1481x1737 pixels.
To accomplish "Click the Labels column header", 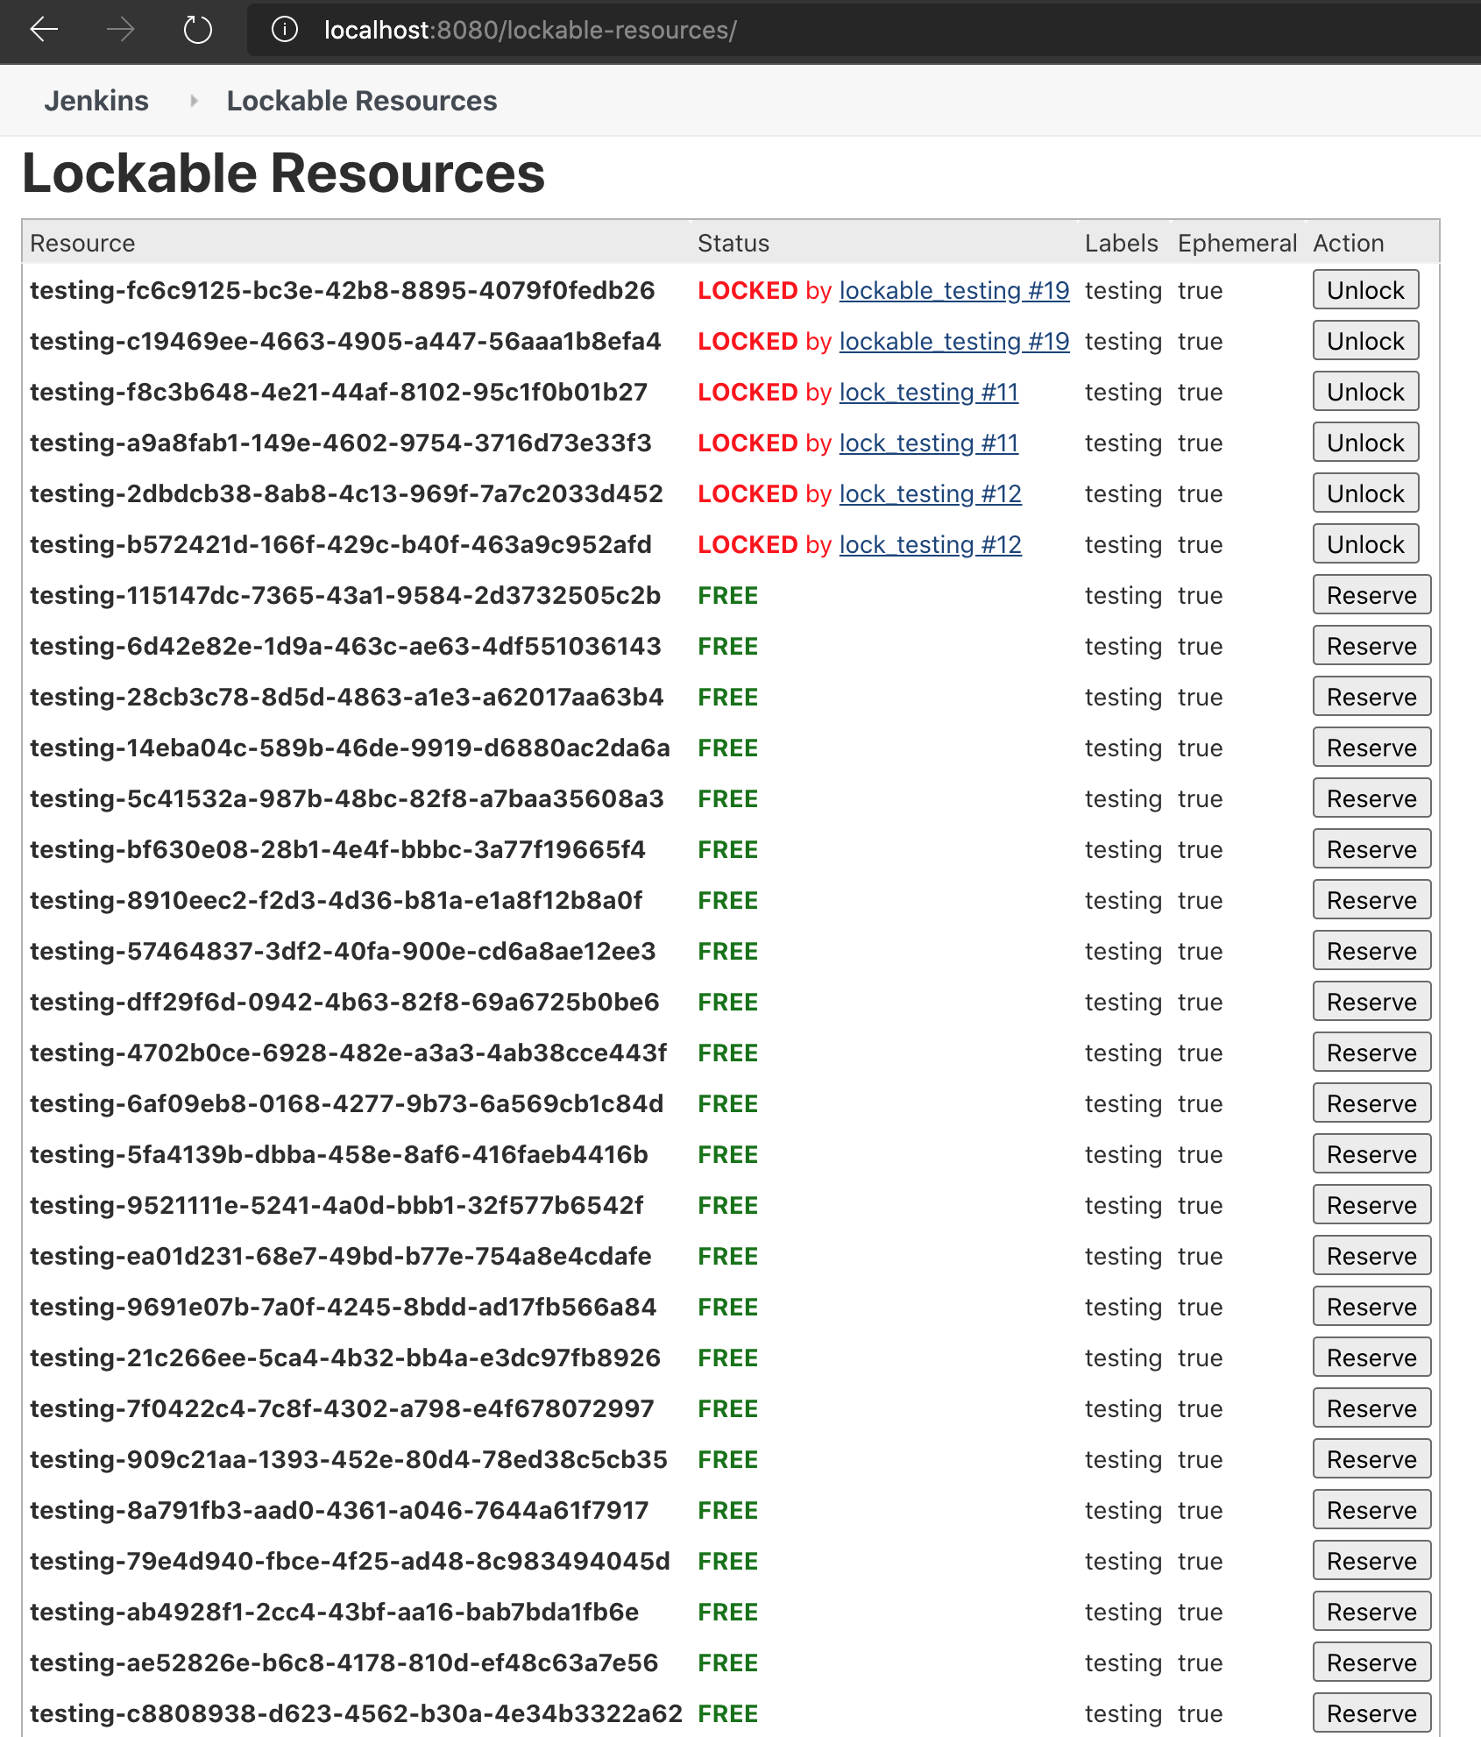I will pos(1122,243).
